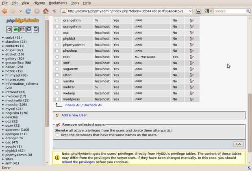The height and width of the screenshot is (171, 252).
Task: Open the View menu
Action: click(25, 3)
